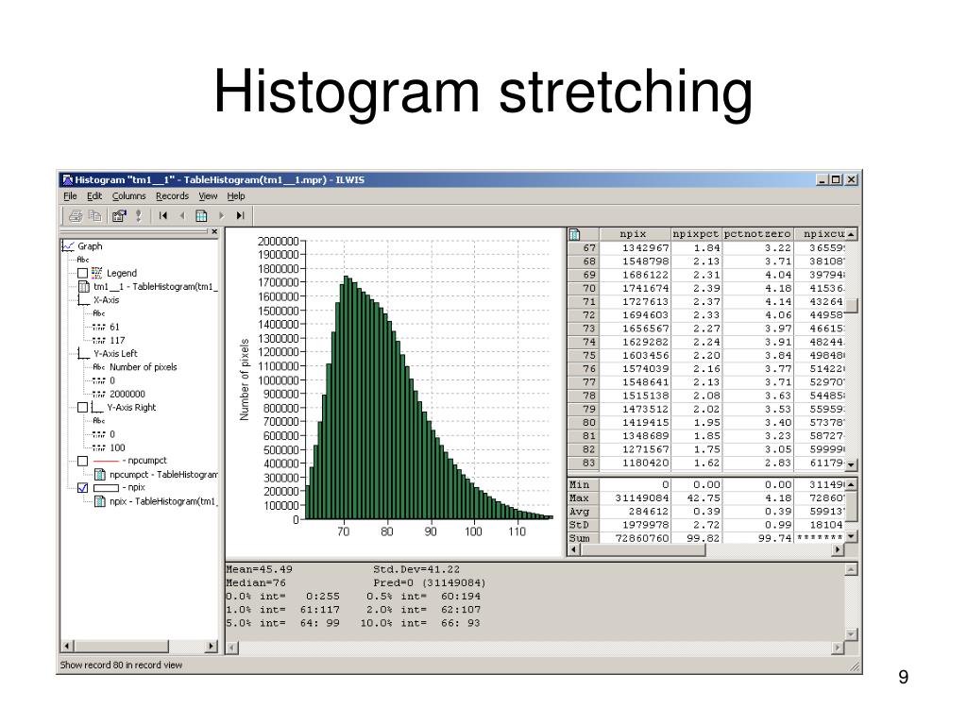Click the npixcu column header
967x725 pixels.
pos(820,234)
